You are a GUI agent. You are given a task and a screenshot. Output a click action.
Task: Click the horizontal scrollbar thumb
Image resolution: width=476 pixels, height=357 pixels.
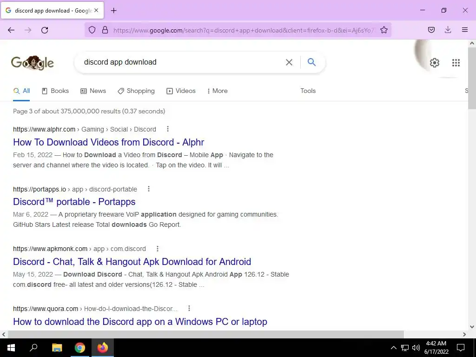tap(206, 334)
